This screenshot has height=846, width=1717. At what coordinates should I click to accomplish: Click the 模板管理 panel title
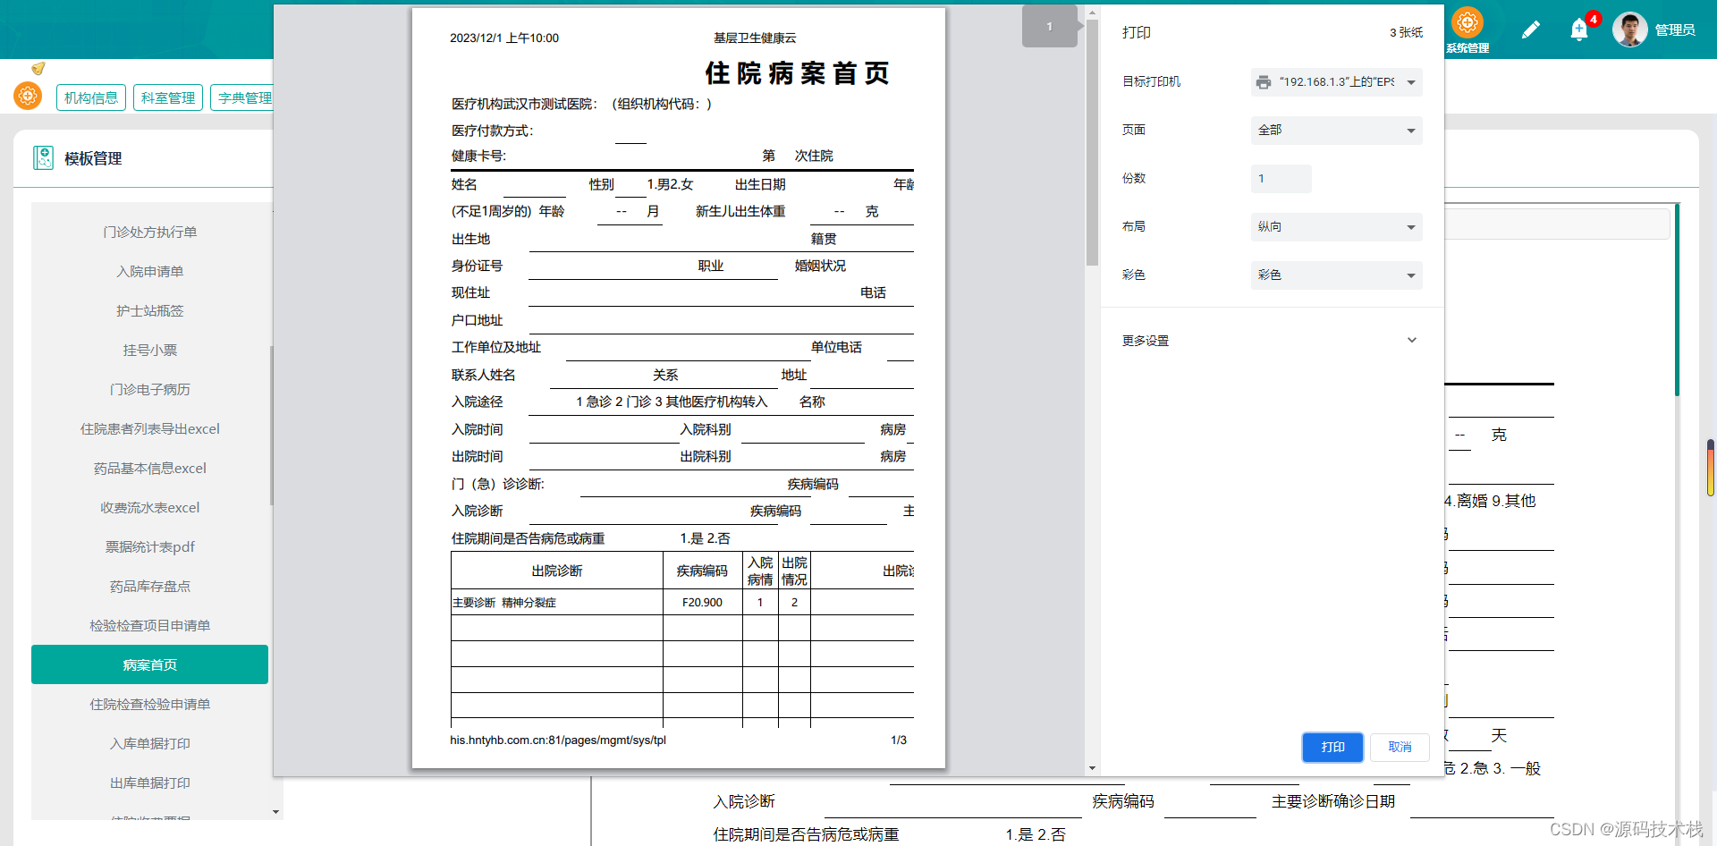[x=93, y=158]
